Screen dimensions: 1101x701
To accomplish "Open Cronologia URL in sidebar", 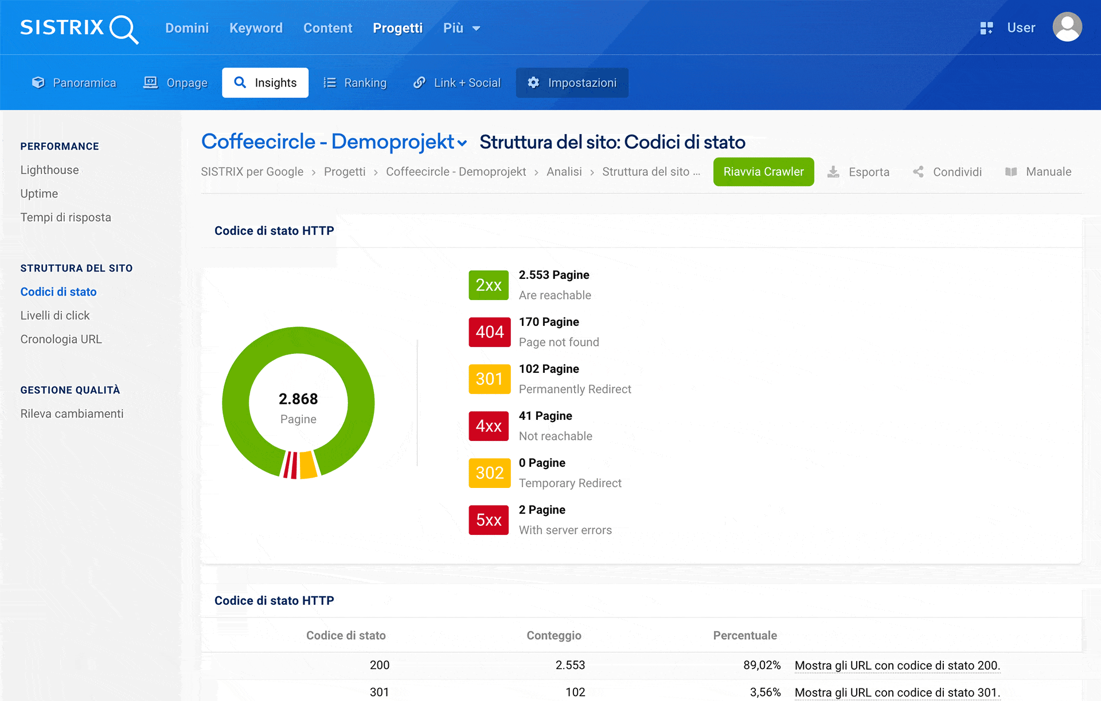I will [61, 339].
